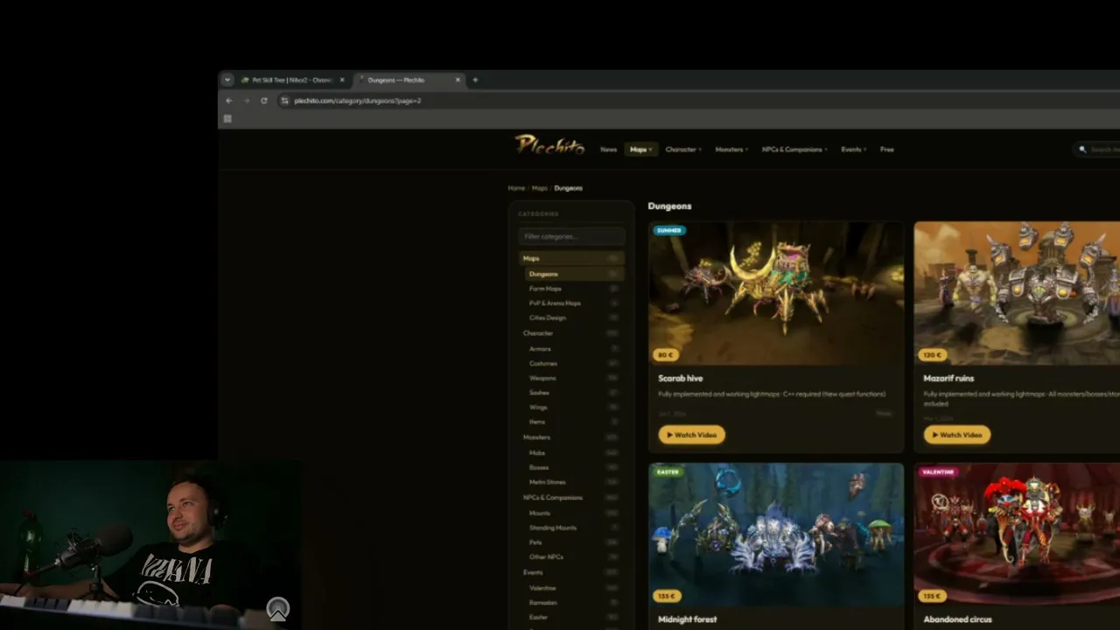
Task: Select Weapons category
Action: [574, 378]
